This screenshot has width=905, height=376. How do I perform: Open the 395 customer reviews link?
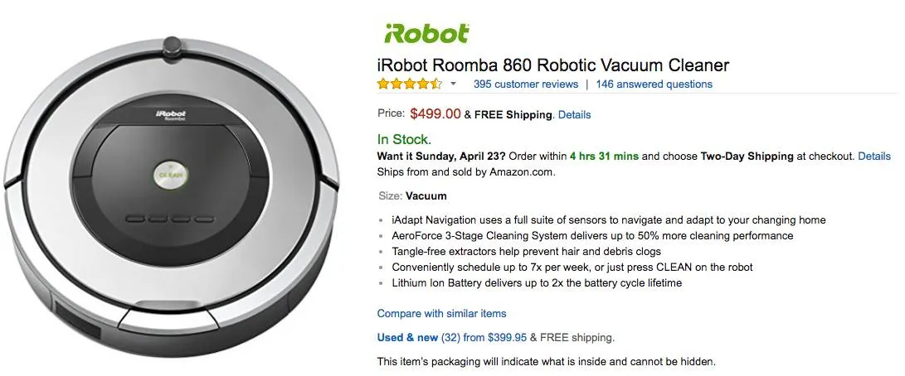click(x=525, y=84)
